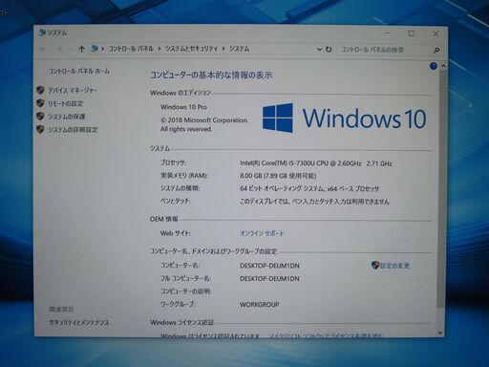Click the back navigation arrow
Viewport: 489px width, 367px height.
pos(44,49)
